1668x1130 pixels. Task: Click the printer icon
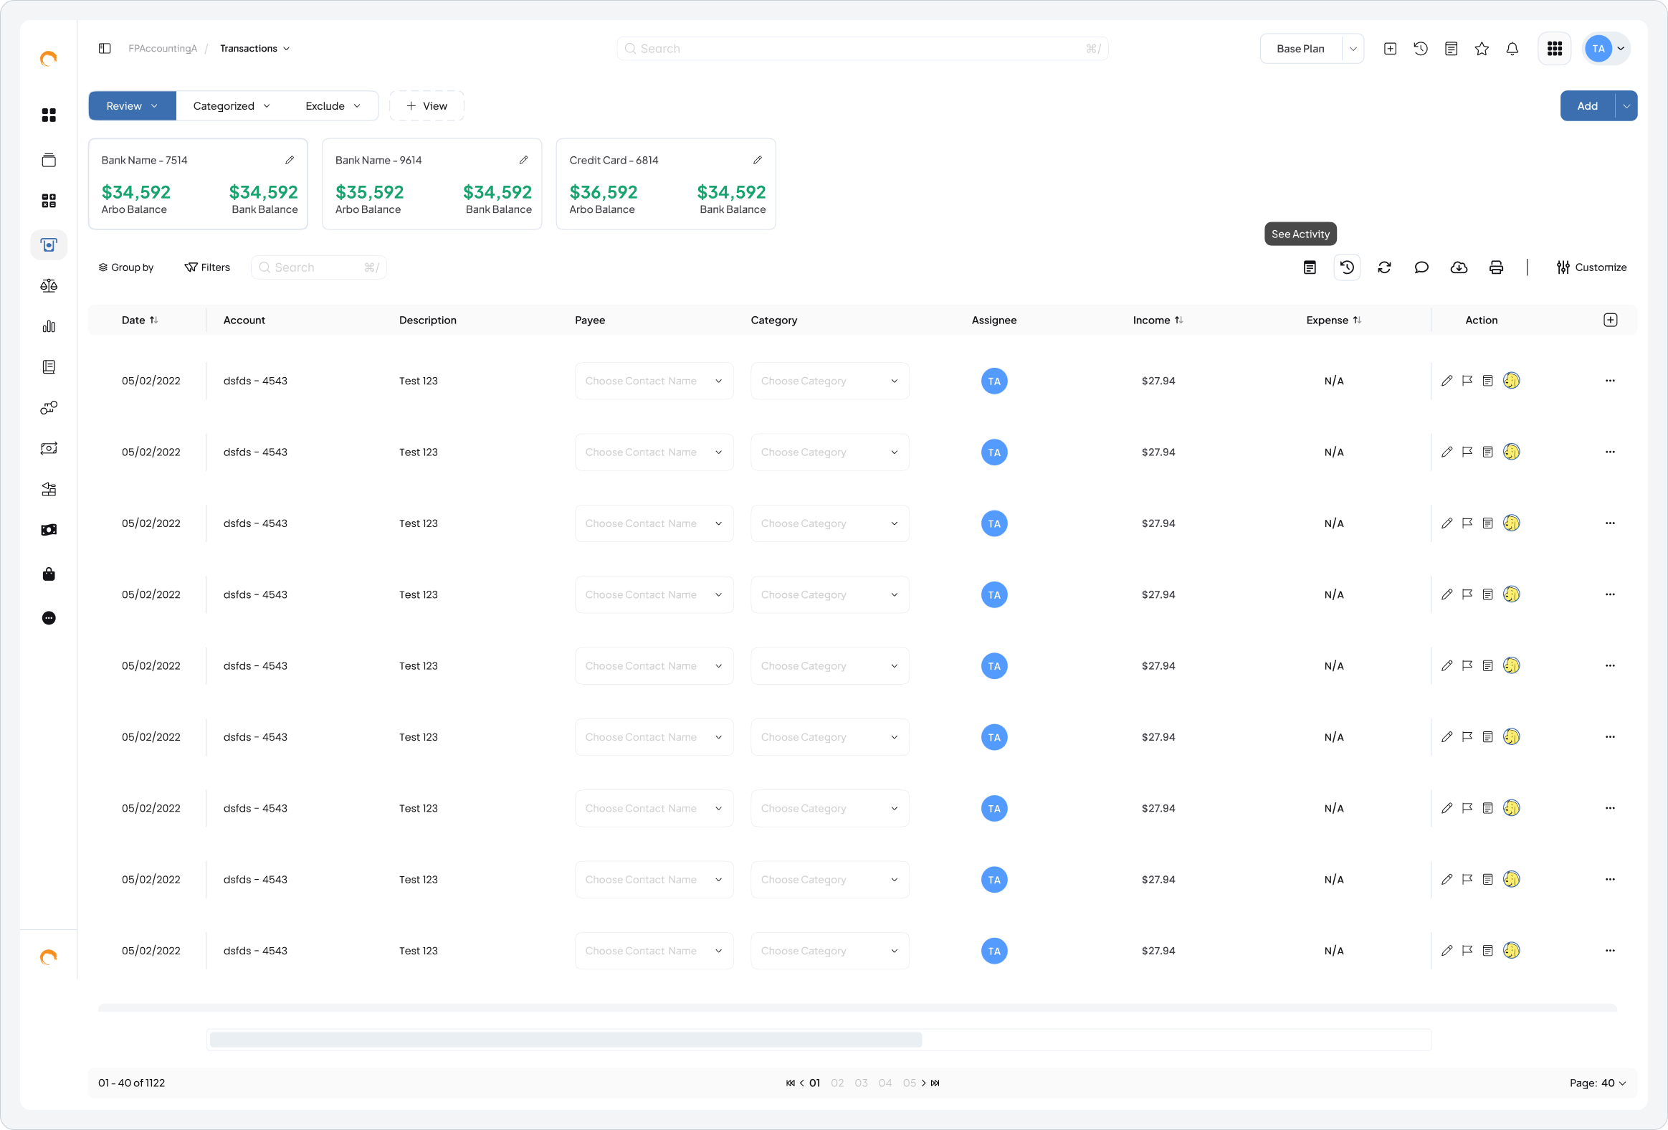tap(1497, 267)
